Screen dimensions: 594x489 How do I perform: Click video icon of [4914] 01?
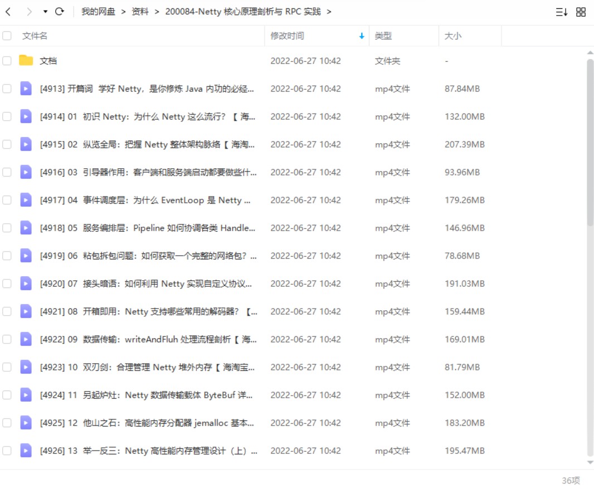(x=26, y=116)
